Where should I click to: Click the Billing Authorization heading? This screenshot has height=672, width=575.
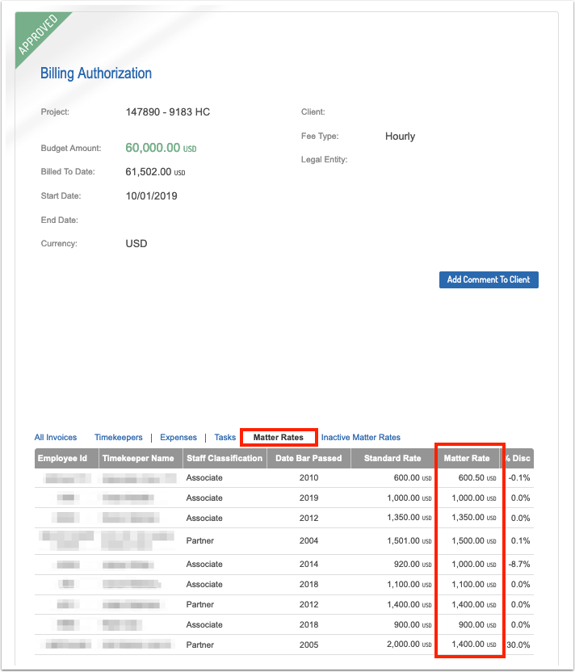[x=96, y=73]
